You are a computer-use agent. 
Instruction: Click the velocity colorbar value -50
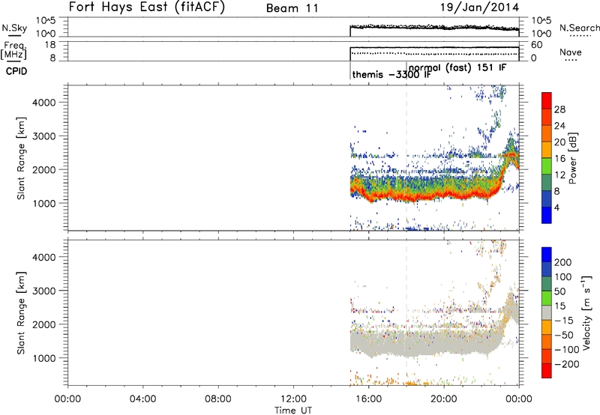coord(564,335)
